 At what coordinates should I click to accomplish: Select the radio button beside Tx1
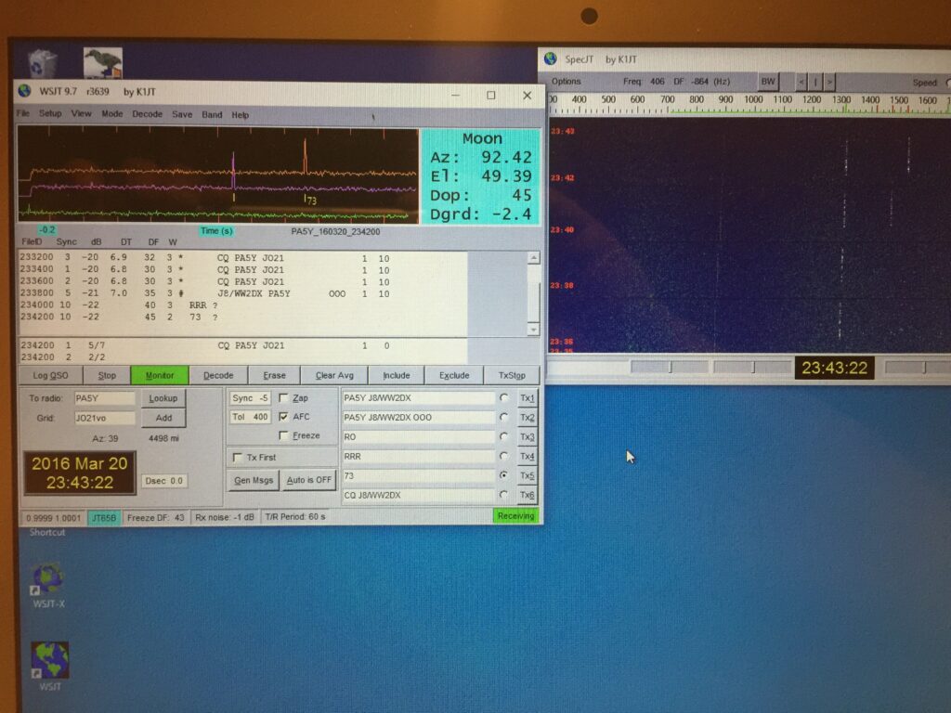[x=503, y=397]
